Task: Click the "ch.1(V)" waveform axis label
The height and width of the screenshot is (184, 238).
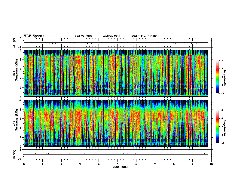Action: [x=14, y=43]
